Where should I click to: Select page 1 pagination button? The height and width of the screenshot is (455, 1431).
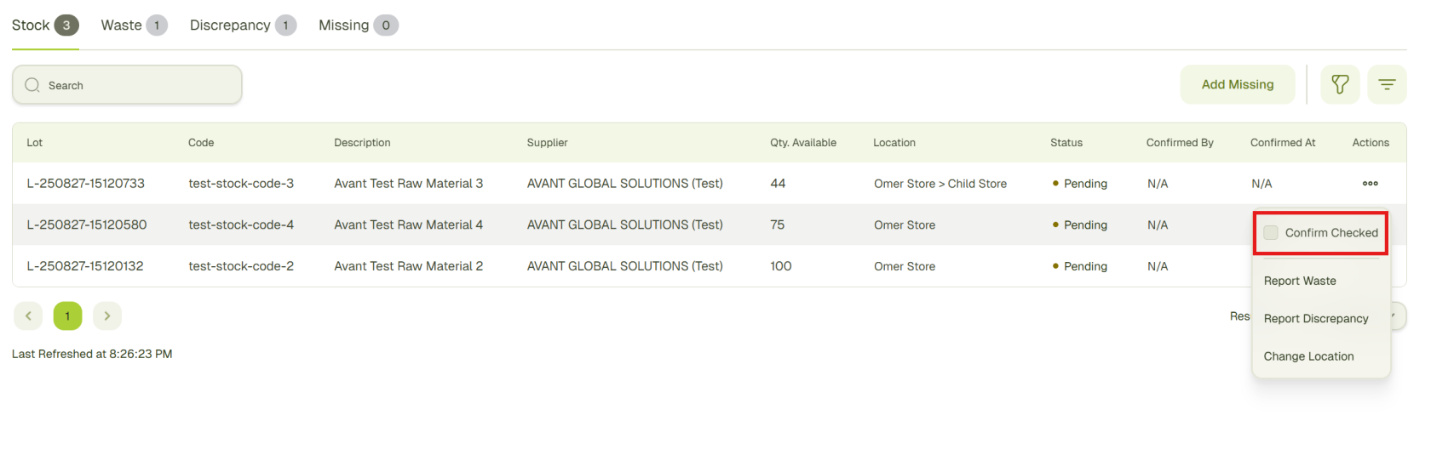(x=67, y=316)
